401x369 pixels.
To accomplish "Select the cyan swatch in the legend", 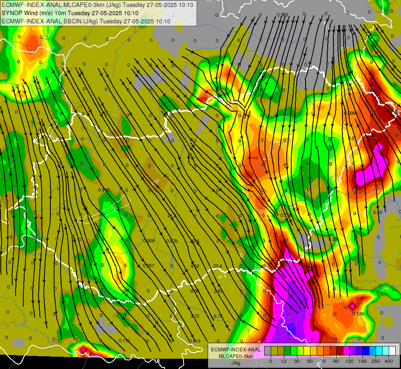I will pyautogui.click(x=379, y=351).
